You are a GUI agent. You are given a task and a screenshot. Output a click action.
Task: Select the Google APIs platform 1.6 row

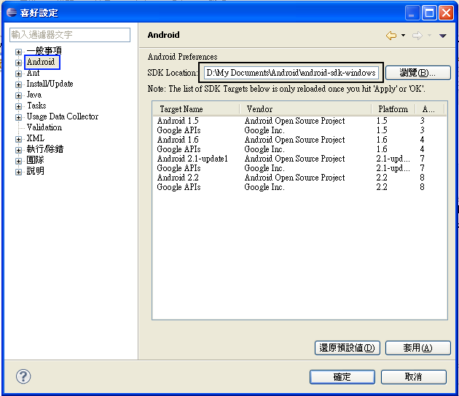(x=299, y=149)
